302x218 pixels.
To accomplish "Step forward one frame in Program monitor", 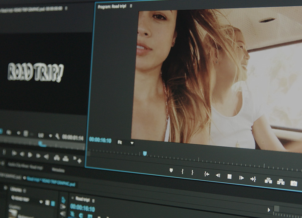I will click(242, 178).
